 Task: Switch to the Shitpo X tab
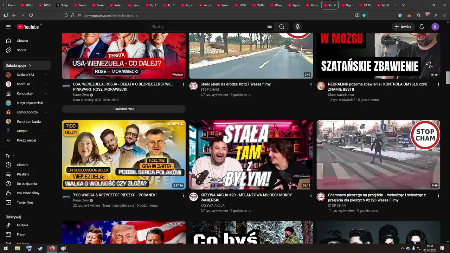[x=64, y=5]
